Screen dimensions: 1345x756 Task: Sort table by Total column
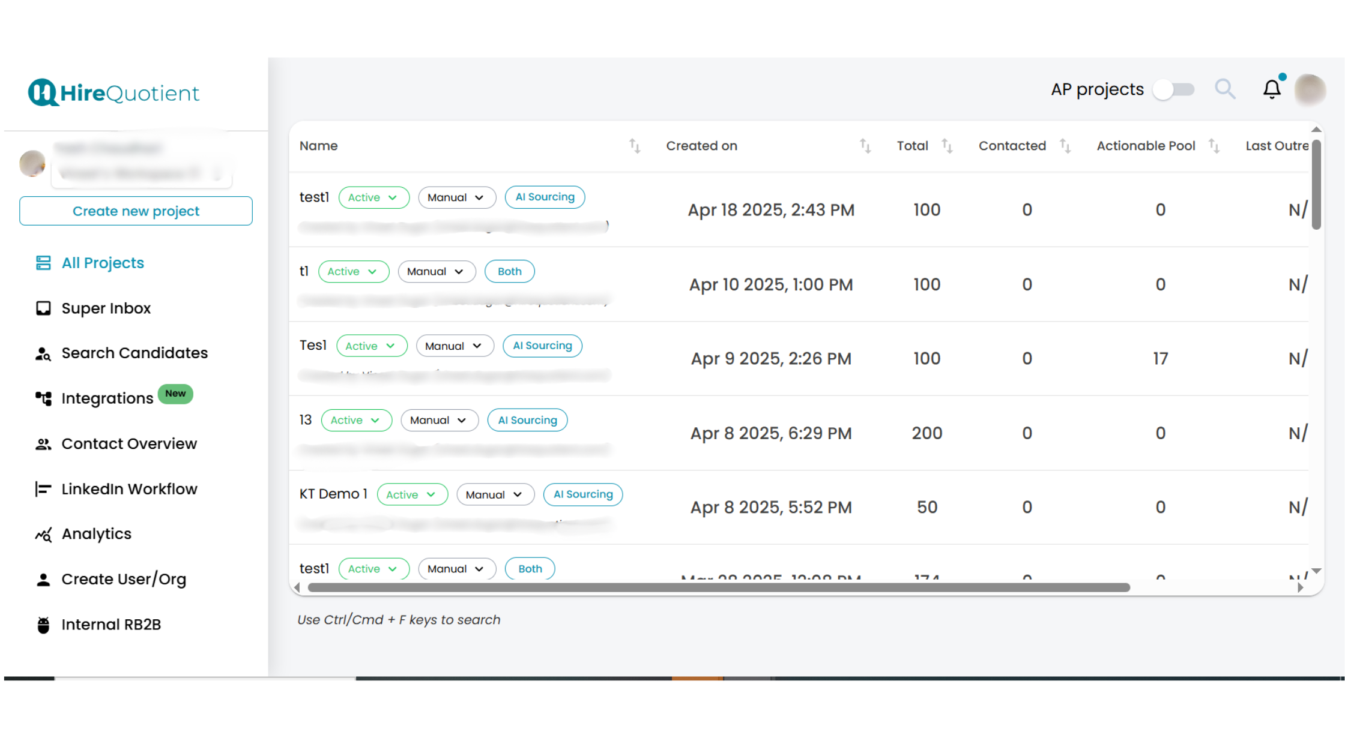click(947, 146)
